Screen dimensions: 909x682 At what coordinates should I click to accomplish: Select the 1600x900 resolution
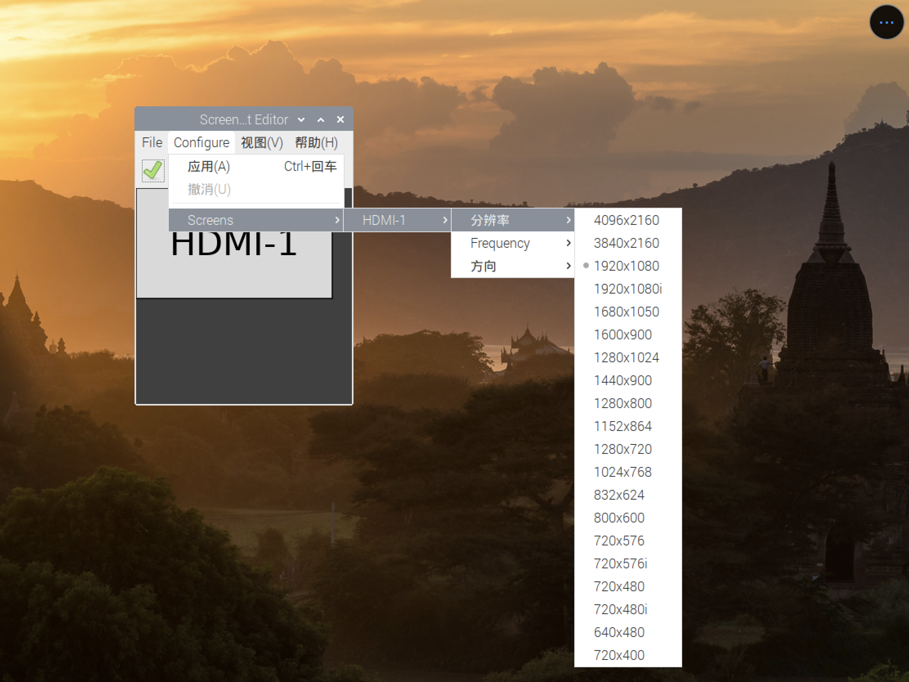(x=628, y=334)
